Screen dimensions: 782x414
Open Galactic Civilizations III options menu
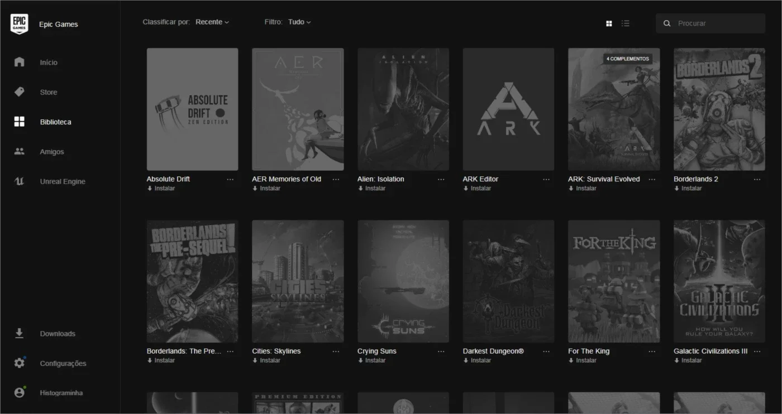pos(757,352)
